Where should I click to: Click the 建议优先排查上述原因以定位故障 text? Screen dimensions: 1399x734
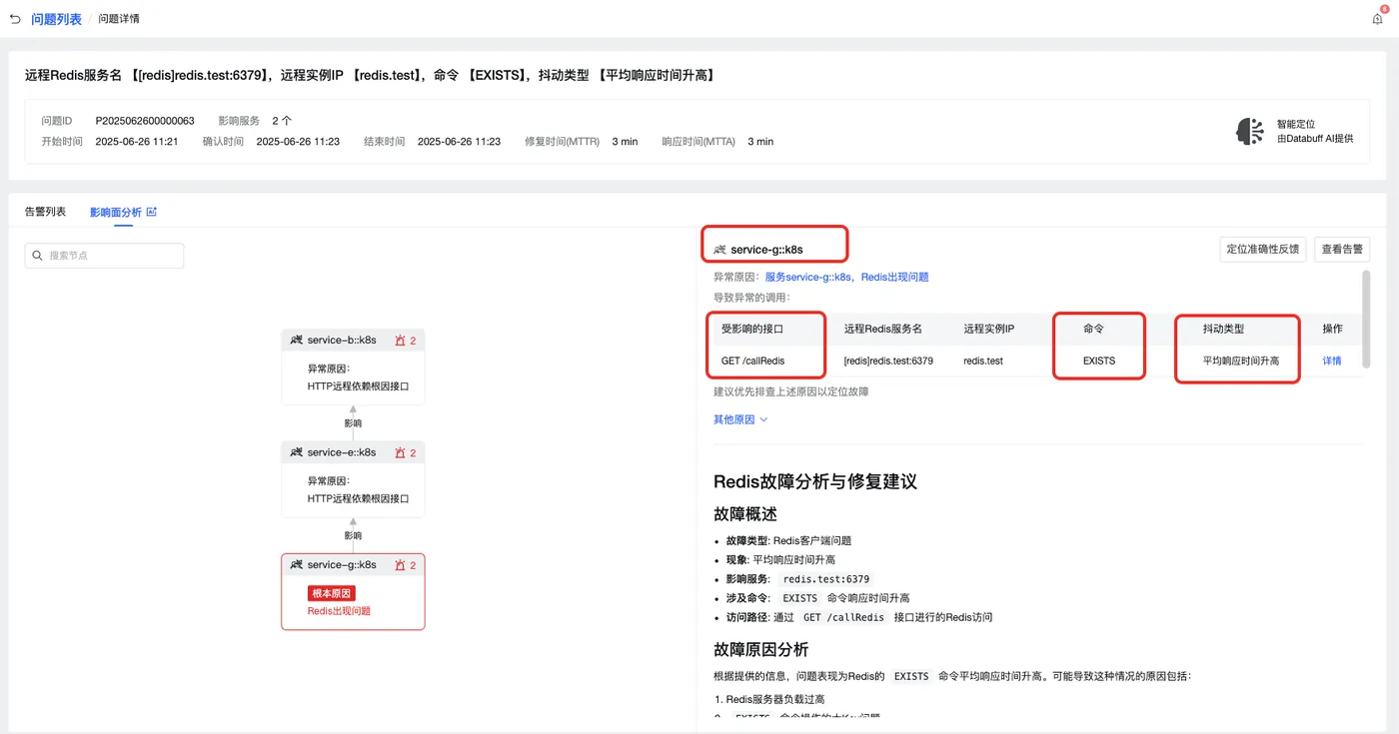point(790,391)
